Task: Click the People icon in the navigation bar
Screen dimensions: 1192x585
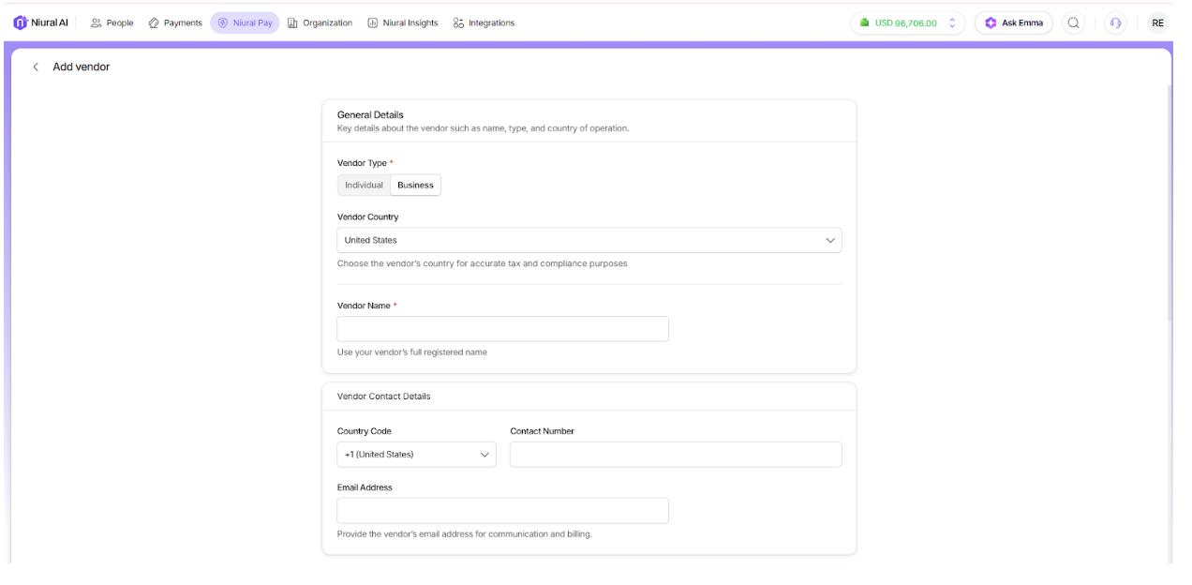Action: pyautogui.click(x=96, y=22)
